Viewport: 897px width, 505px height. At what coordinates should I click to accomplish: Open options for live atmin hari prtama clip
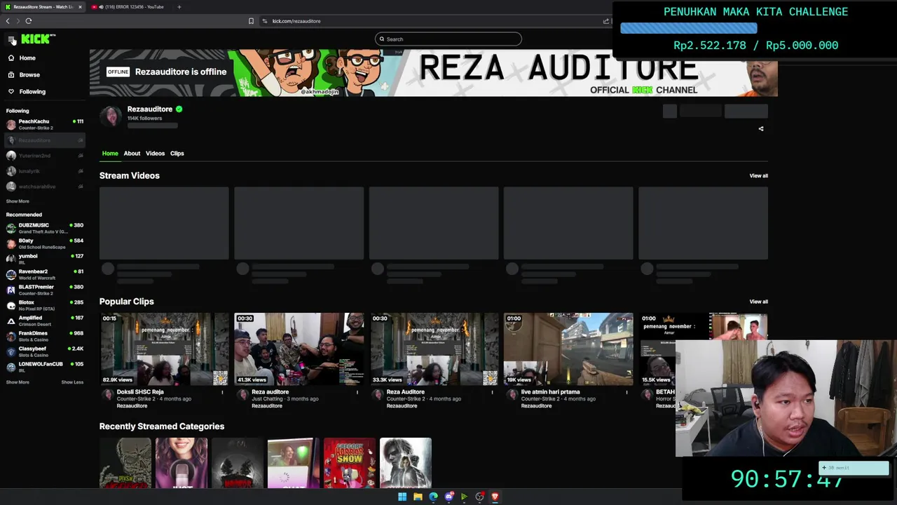click(x=626, y=392)
